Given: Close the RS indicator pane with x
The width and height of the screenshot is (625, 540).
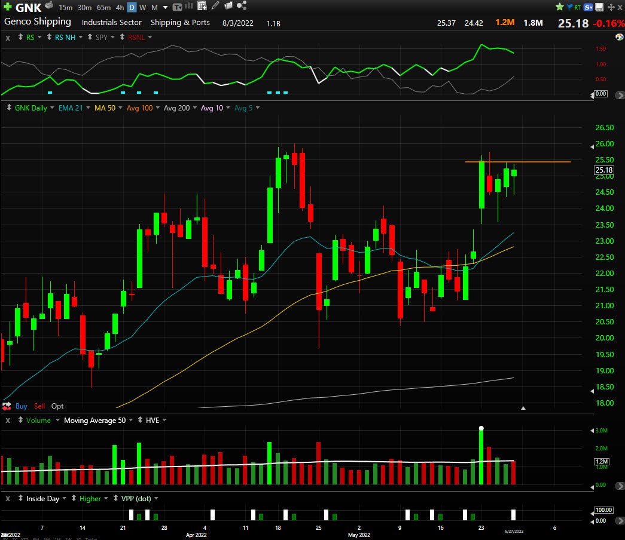Looking at the screenshot, I should pyautogui.click(x=8, y=38).
